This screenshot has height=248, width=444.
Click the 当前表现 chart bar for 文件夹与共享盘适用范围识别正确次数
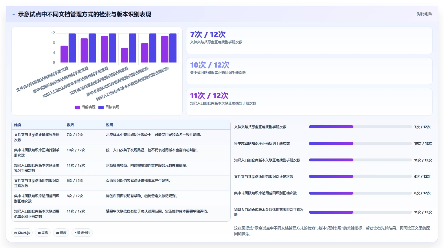[124, 55]
